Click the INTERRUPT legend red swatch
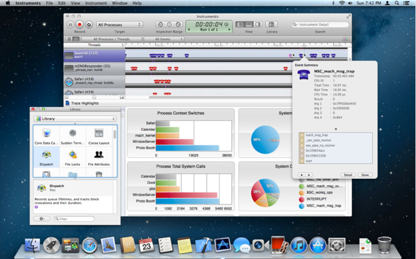416x259 pixels. pos(302,199)
